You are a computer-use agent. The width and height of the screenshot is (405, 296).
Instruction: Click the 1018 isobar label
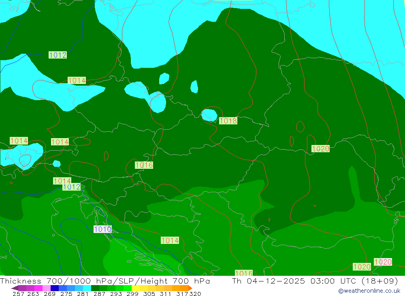pos(228,121)
